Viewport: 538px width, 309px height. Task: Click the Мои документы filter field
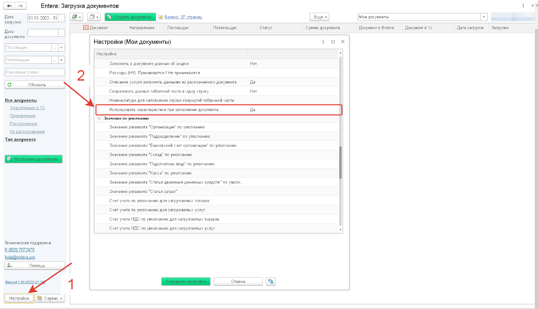tap(419, 17)
